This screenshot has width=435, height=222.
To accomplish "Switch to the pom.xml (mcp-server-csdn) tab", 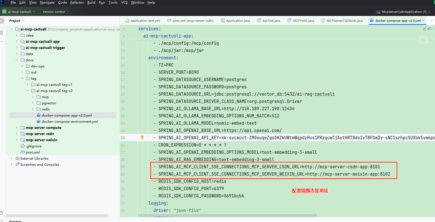I will (x=190, y=20).
